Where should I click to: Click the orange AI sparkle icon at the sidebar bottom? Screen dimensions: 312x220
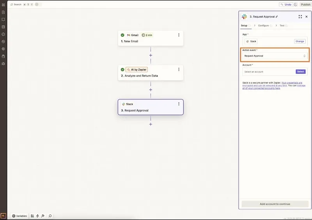tap(3, 216)
